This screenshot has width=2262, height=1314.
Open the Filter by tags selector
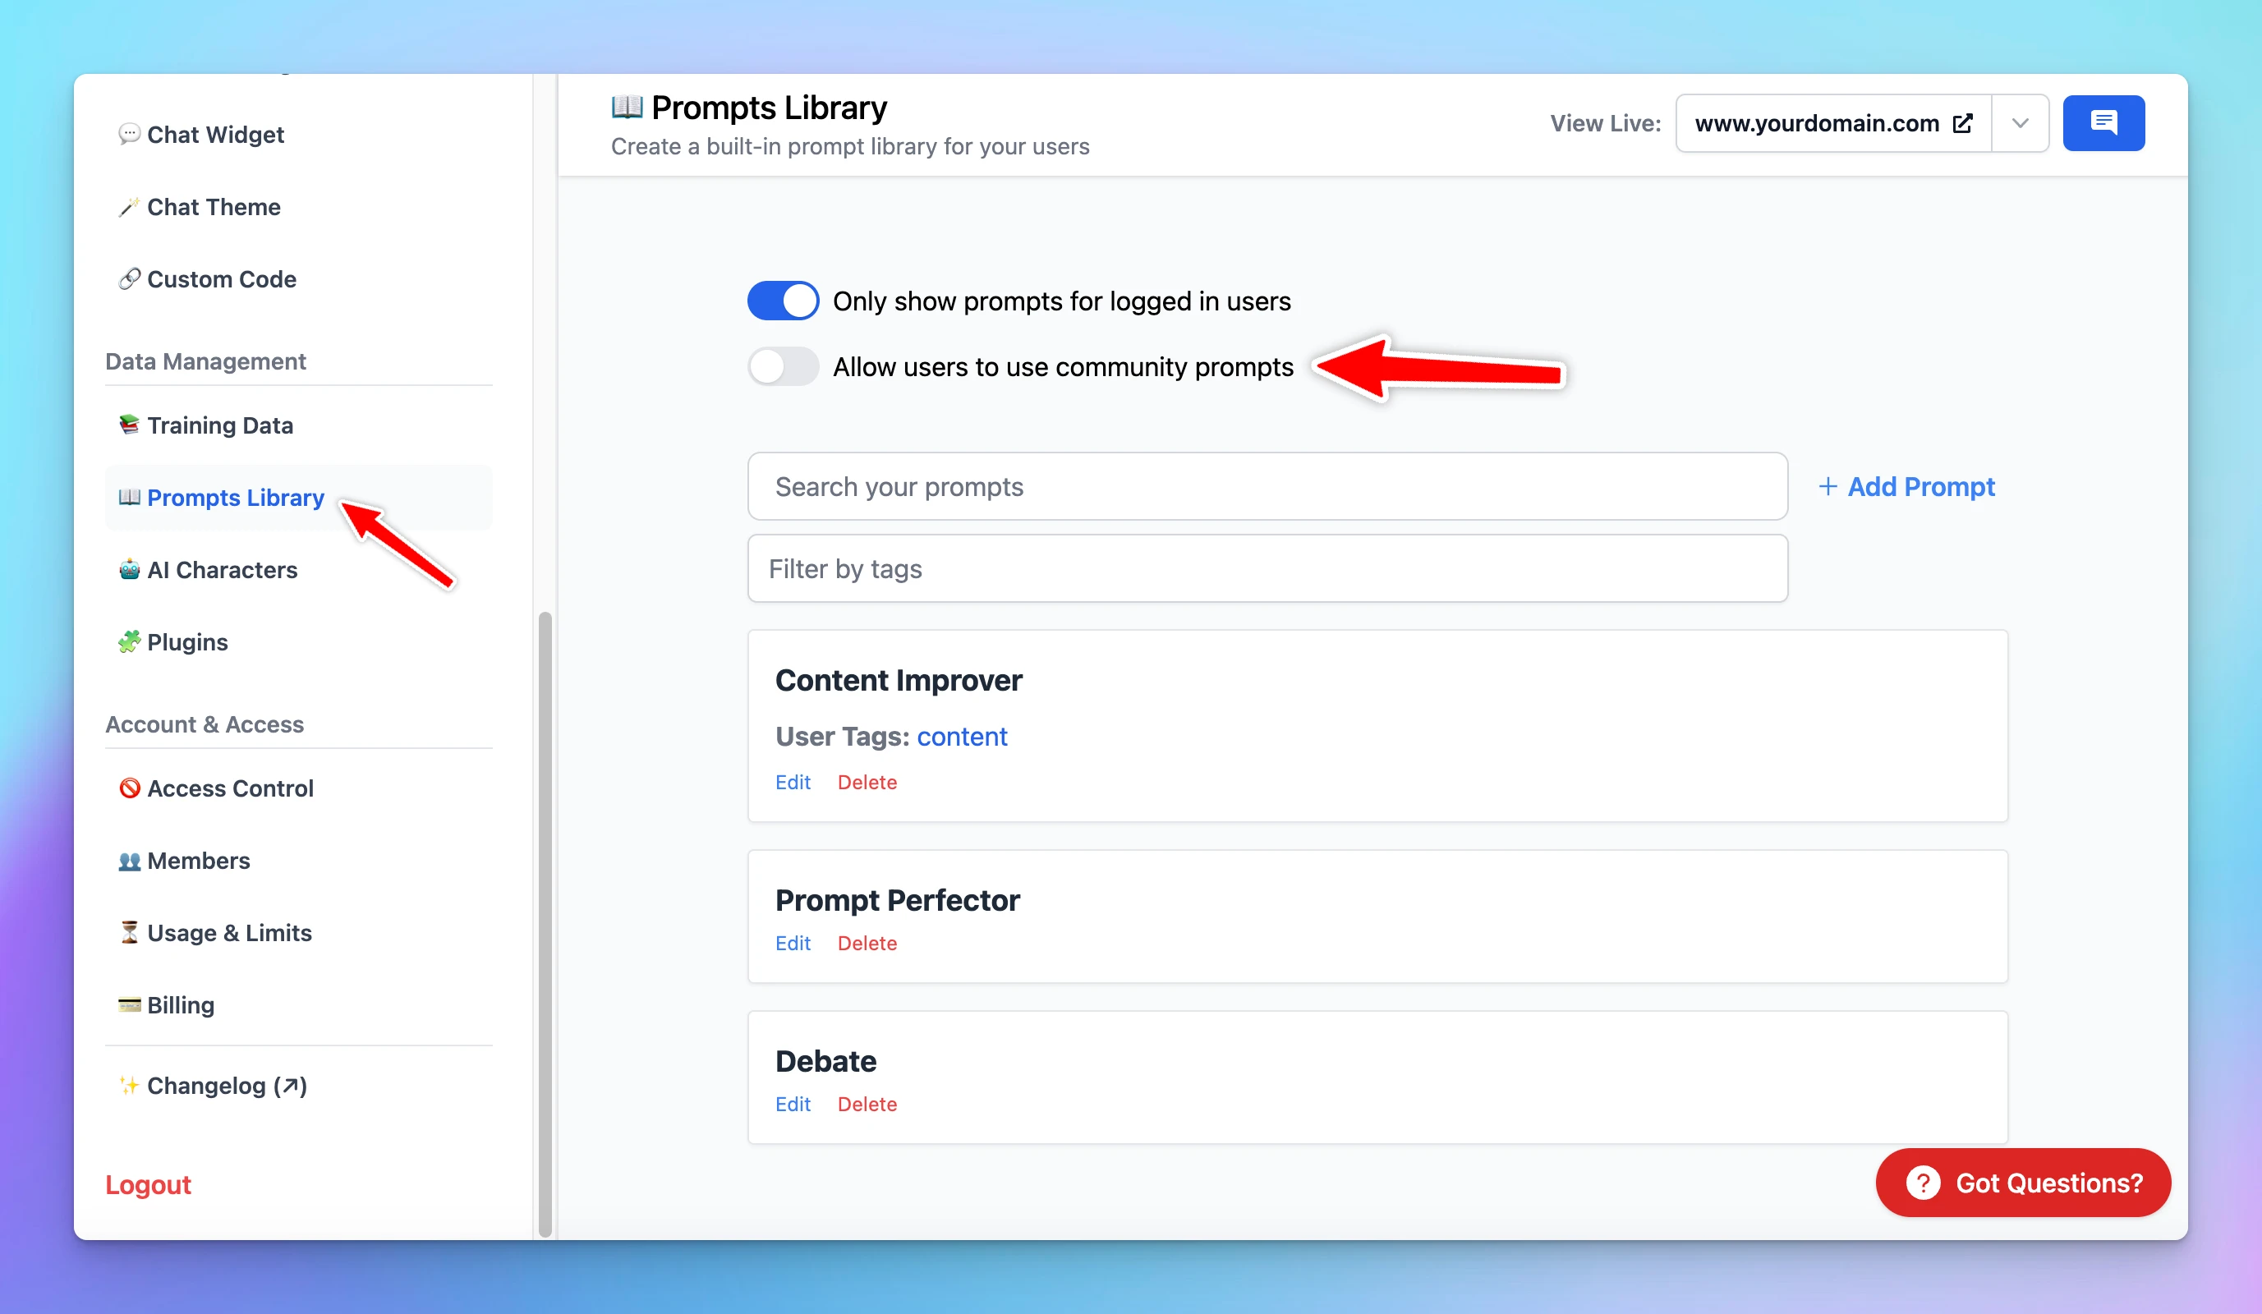coord(1267,568)
